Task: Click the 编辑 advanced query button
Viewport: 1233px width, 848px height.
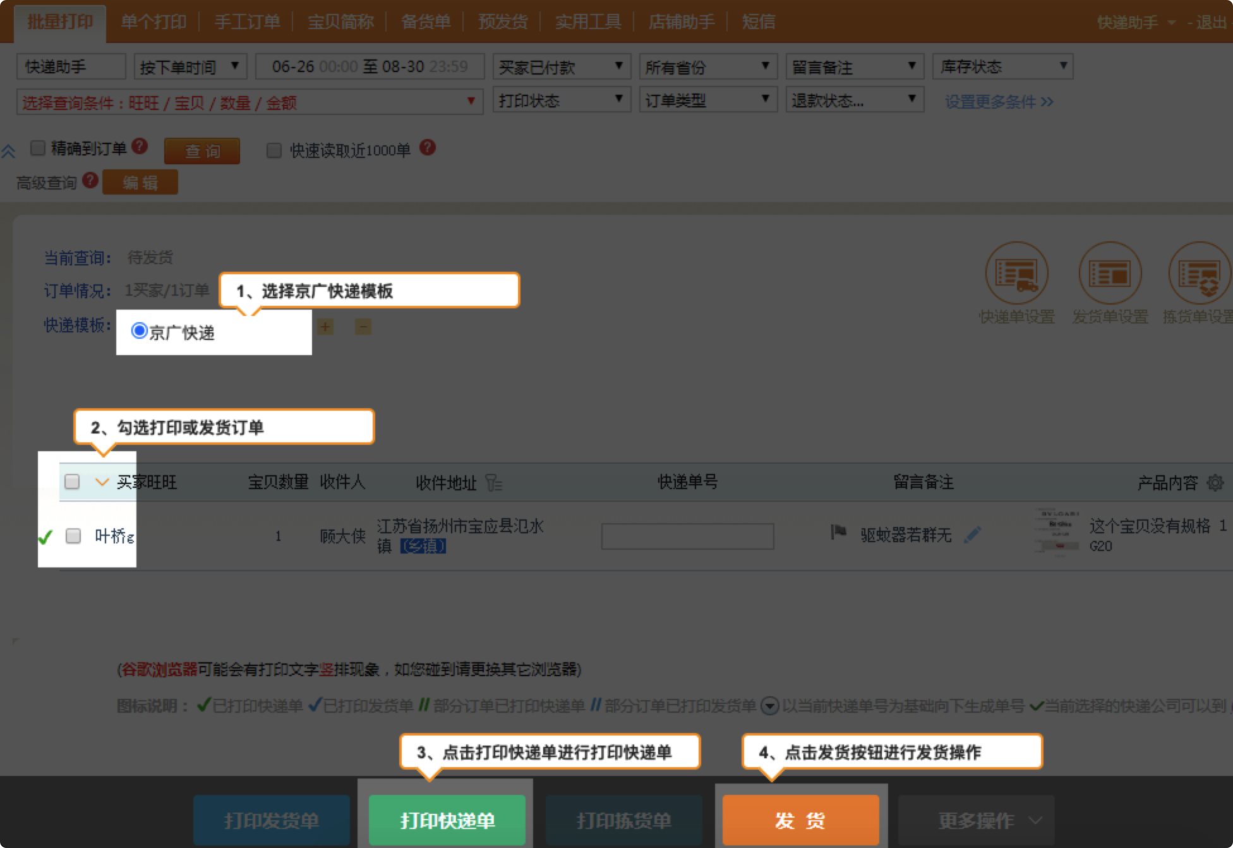Action: pos(140,183)
